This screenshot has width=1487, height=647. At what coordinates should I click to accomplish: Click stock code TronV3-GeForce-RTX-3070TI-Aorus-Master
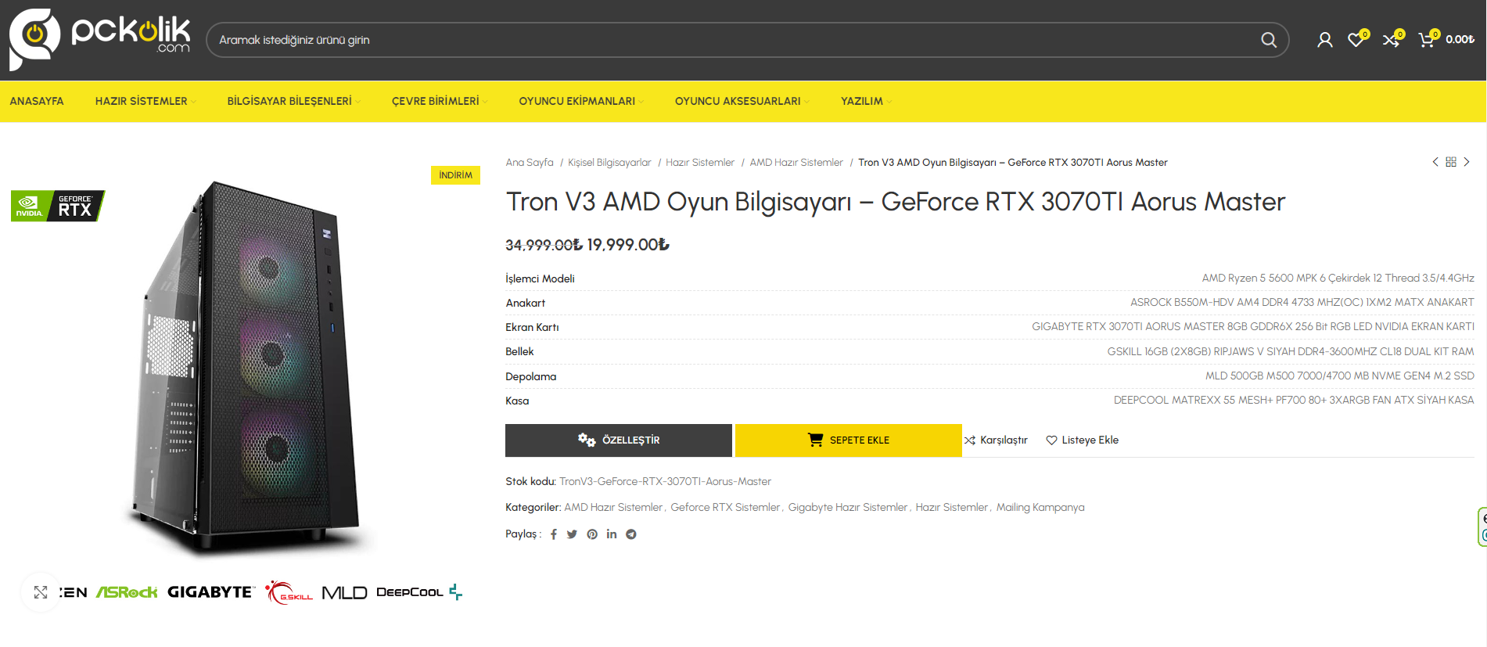click(x=665, y=482)
